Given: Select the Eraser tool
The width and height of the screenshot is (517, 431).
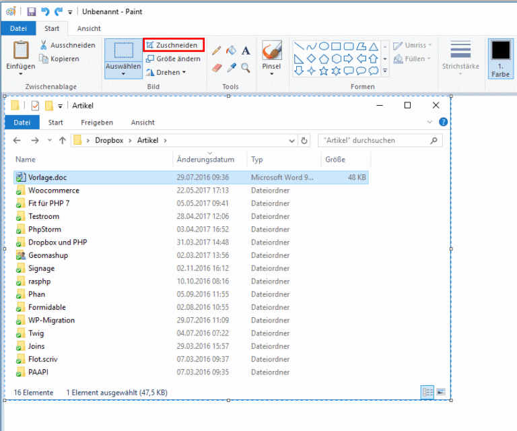Looking at the screenshot, I should [x=217, y=68].
